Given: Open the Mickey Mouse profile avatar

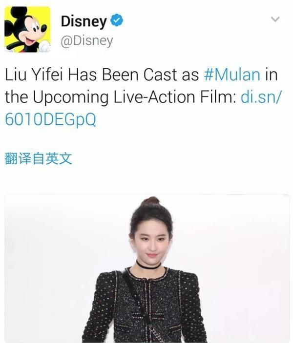Looking at the screenshot, I should click(27, 29).
